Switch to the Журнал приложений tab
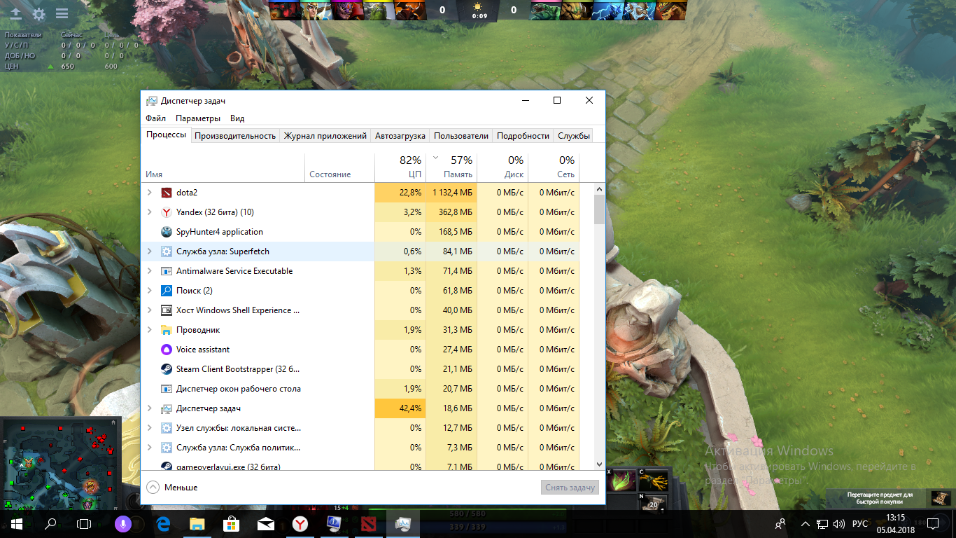The width and height of the screenshot is (956, 538). [325, 136]
